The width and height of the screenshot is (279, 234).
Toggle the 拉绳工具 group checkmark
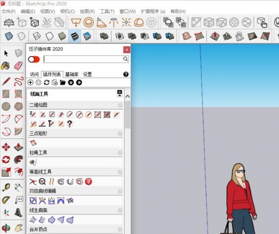pyautogui.click(x=120, y=153)
